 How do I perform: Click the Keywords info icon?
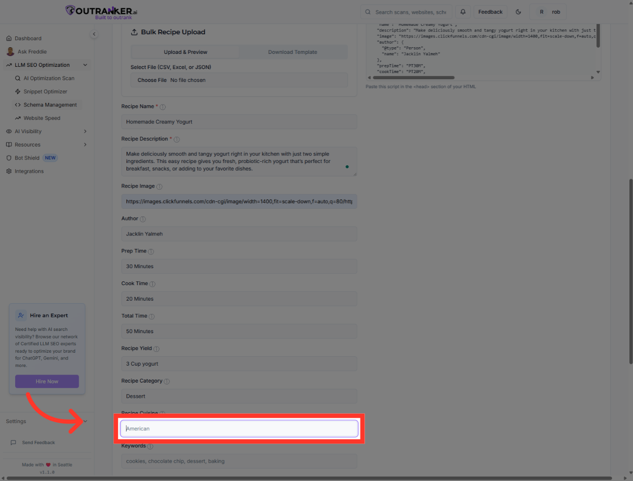click(150, 447)
